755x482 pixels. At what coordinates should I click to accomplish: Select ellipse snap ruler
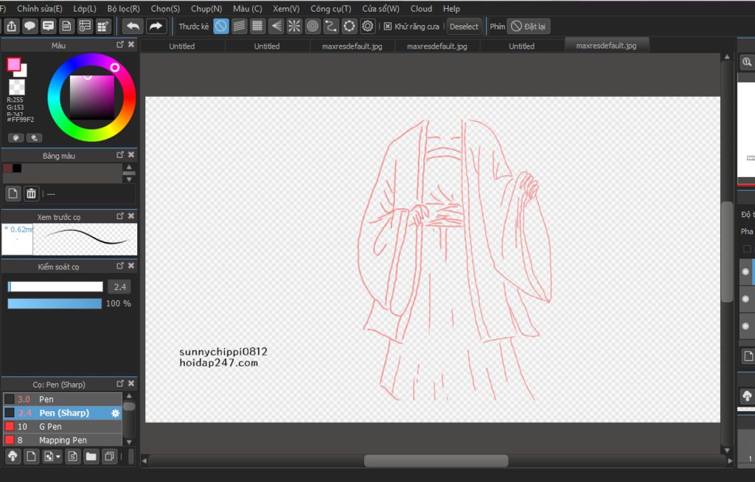(x=349, y=26)
